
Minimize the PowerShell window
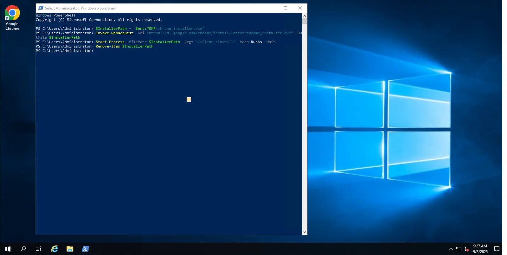[x=271, y=8]
